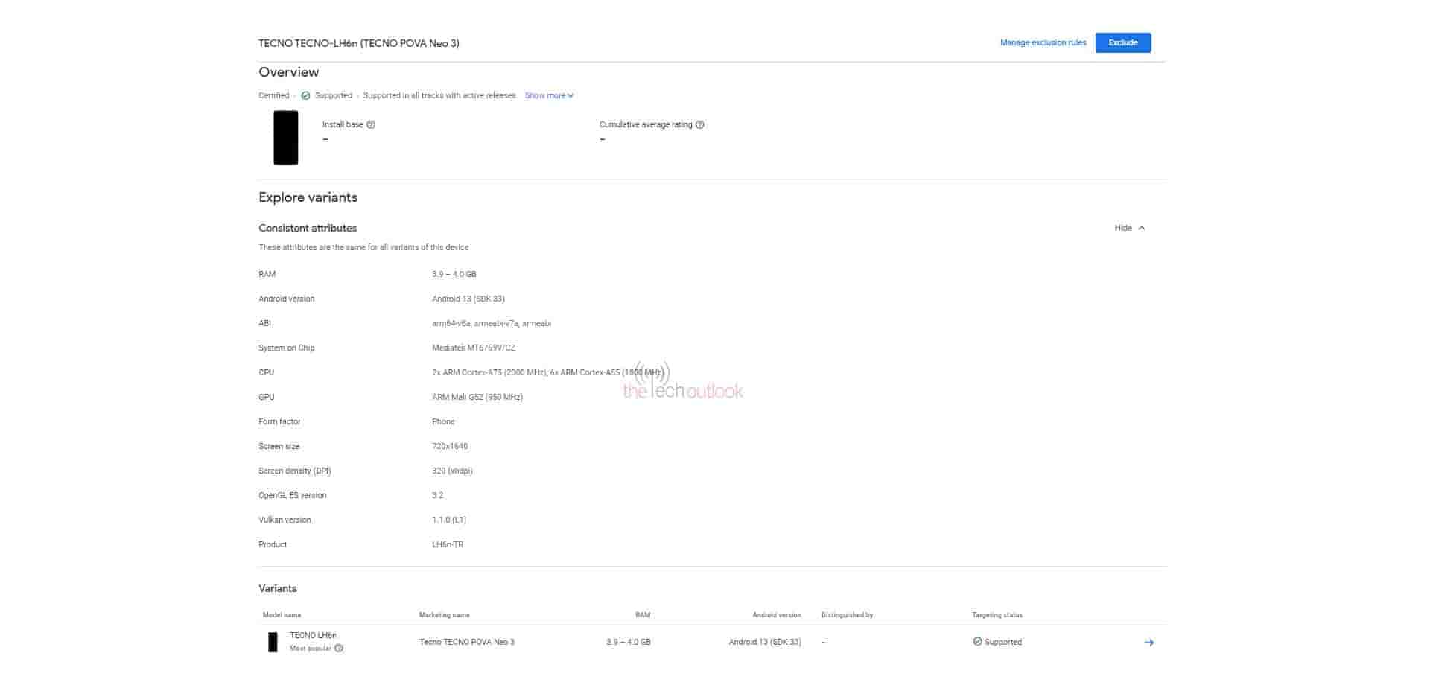The image size is (1430, 685).
Task: Click the RAM column header in Variants
Action: (642, 615)
